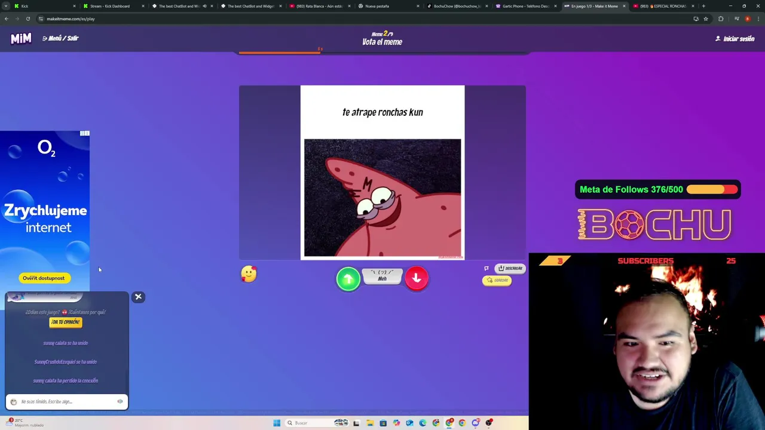
Task: Click the ¡Da tu opinión! button
Action: click(x=65, y=322)
